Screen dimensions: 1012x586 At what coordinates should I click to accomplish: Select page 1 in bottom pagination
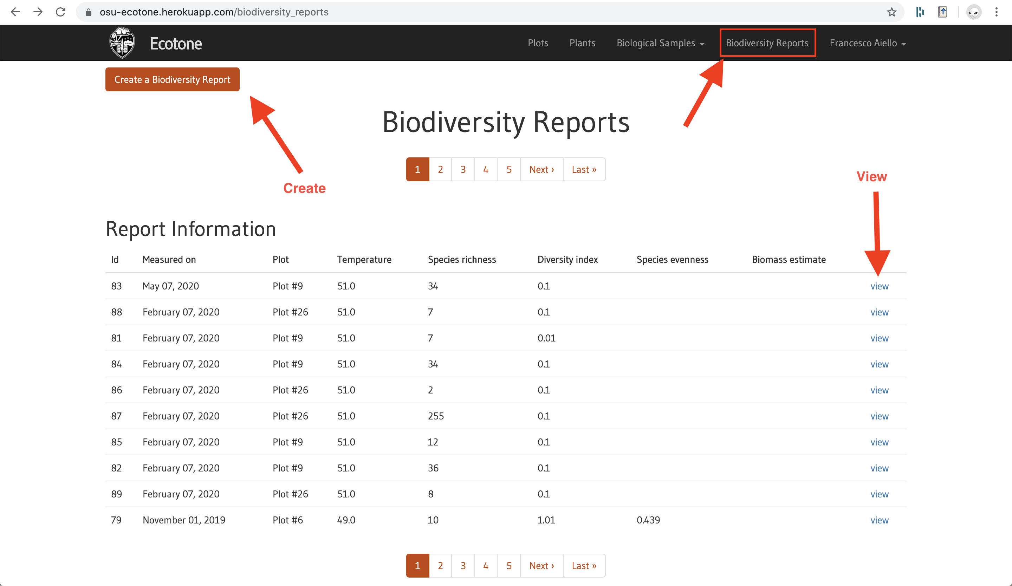point(418,566)
